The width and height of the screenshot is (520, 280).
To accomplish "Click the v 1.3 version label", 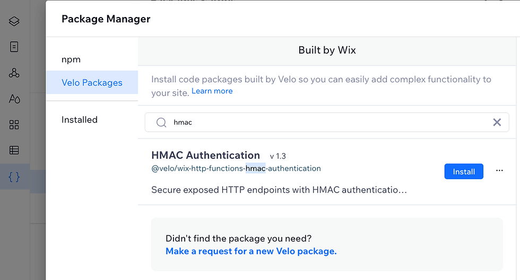I will coord(278,156).
